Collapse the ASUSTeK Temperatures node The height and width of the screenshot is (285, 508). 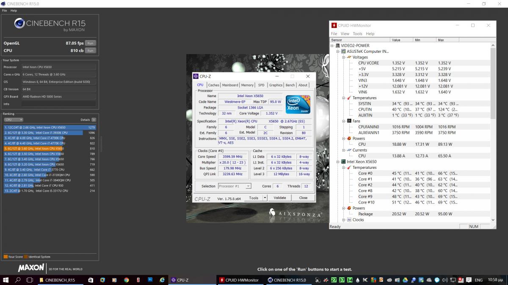(344, 98)
